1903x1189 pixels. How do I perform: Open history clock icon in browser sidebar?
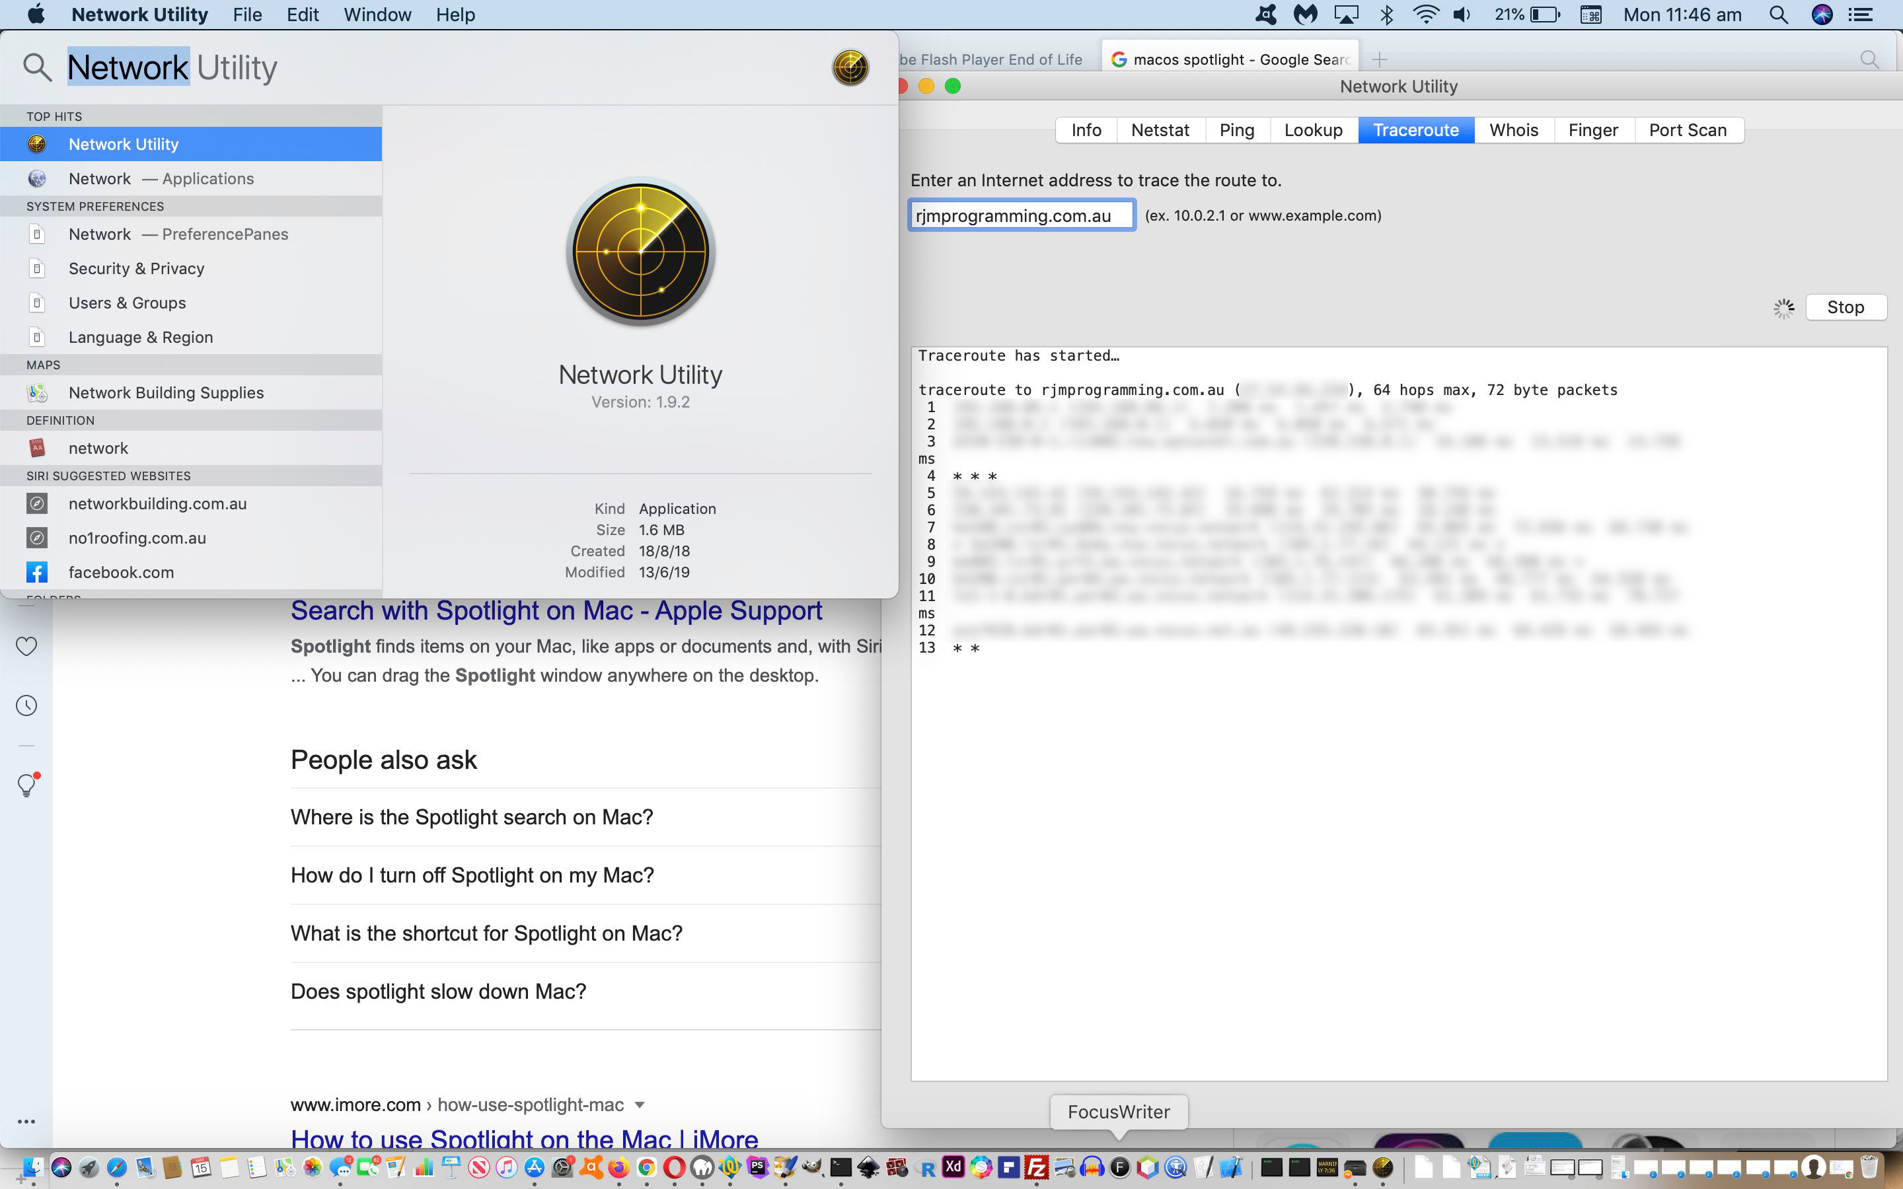tap(26, 705)
